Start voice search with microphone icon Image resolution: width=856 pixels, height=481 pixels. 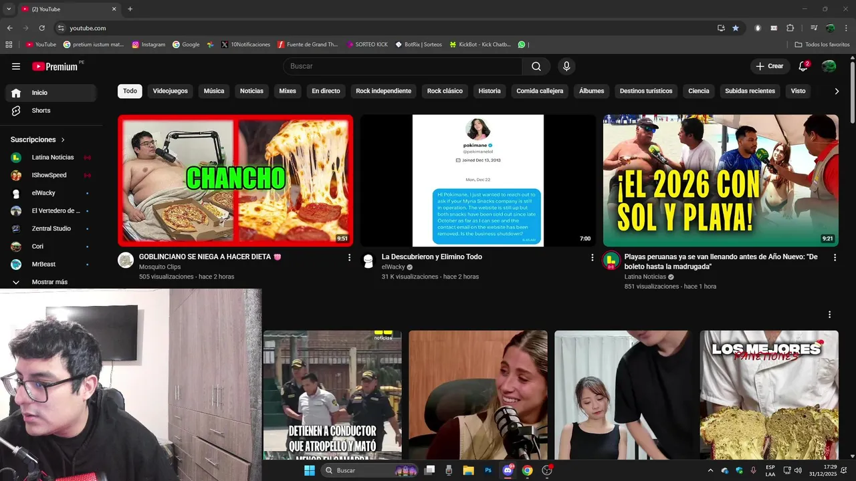tap(566, 66)
